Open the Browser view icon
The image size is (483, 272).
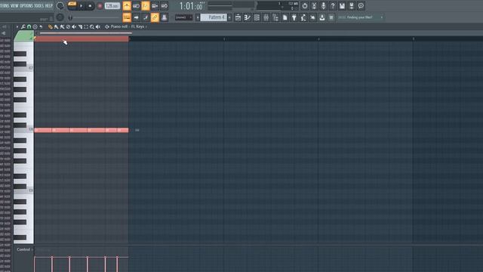click(275, 17)
